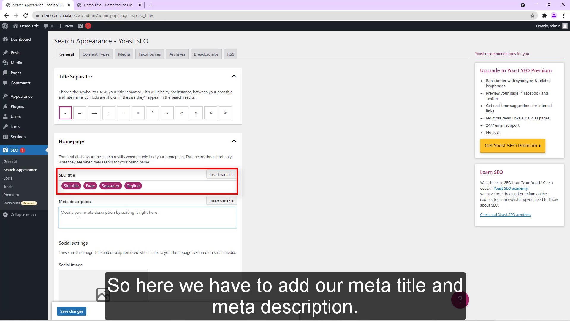570x321 pixels.
Task: Select the colon separator
Action: click(109, 113)
